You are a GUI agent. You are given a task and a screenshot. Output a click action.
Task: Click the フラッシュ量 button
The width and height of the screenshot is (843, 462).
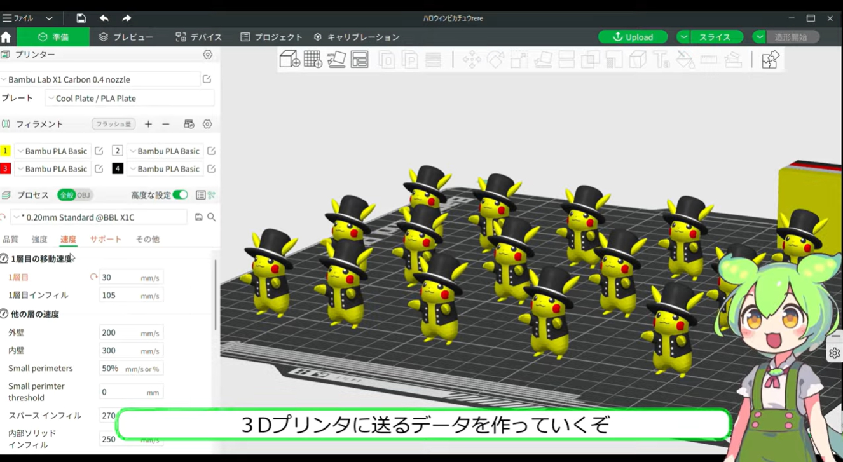point(113,124)
